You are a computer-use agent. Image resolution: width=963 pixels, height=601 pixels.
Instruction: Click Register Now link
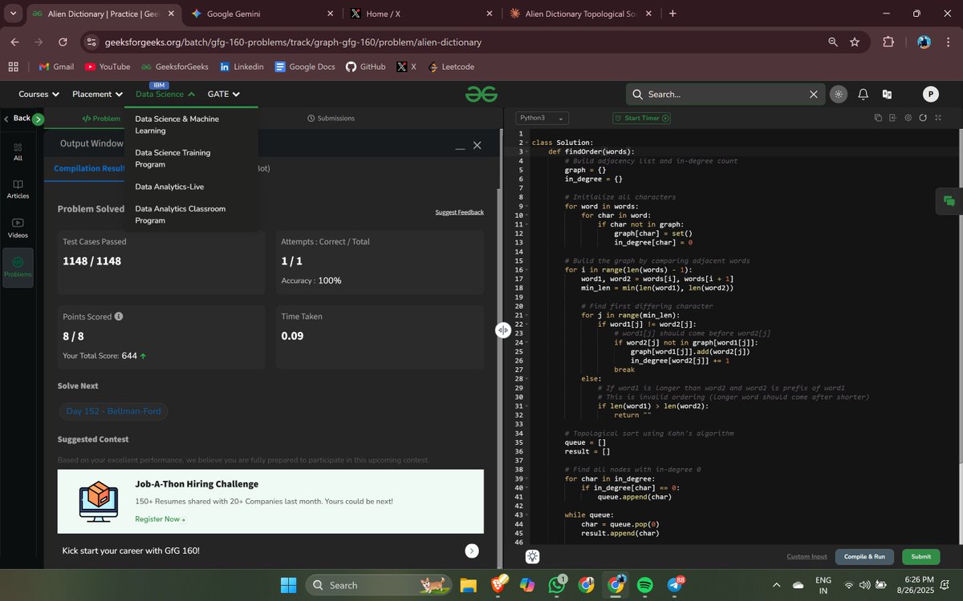point(160,519)
